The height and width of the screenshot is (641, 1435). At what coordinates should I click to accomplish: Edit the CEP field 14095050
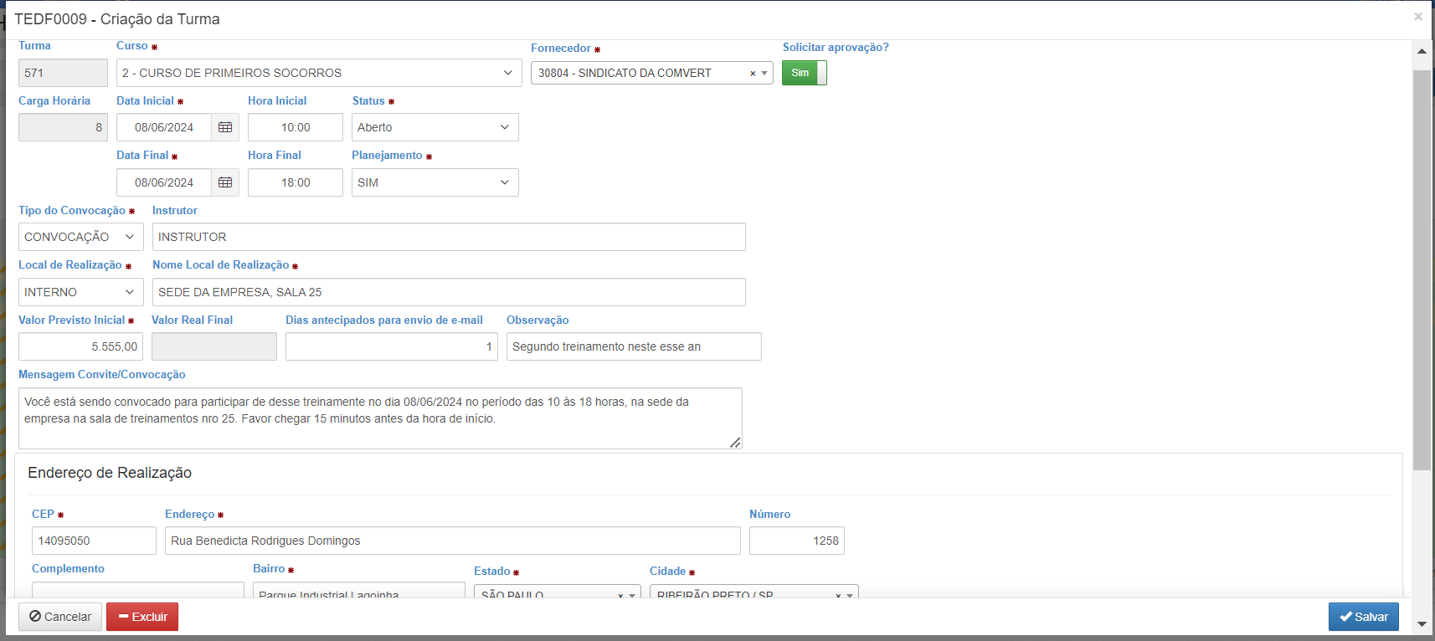point(94,541)
